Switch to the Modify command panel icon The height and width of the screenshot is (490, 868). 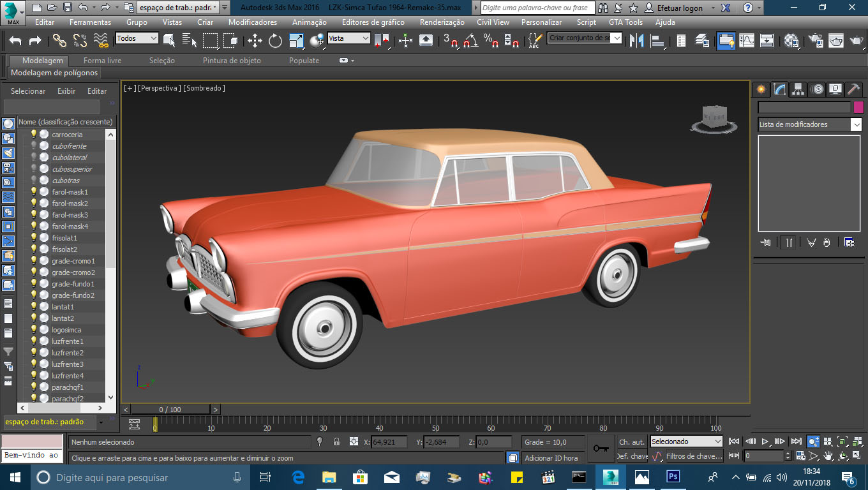click(x=780, y=91)
